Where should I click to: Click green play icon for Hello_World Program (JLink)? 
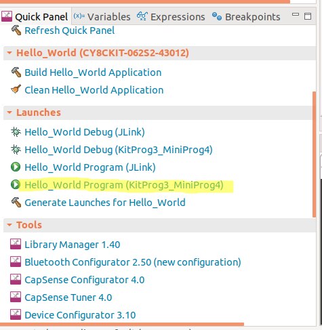pyautogui.click(x=16, y=167)
